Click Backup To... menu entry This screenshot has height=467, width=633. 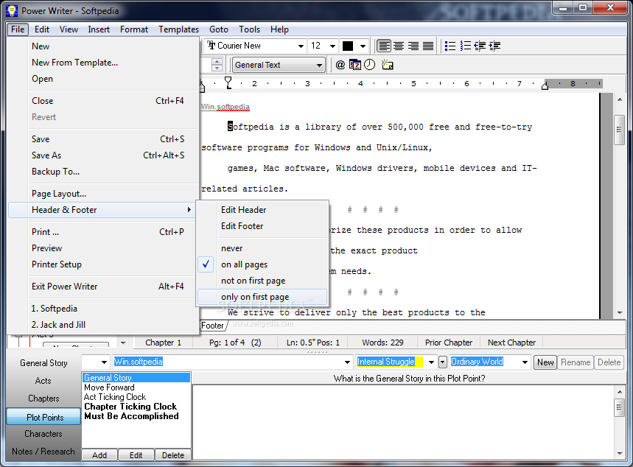tap(56, 172)
